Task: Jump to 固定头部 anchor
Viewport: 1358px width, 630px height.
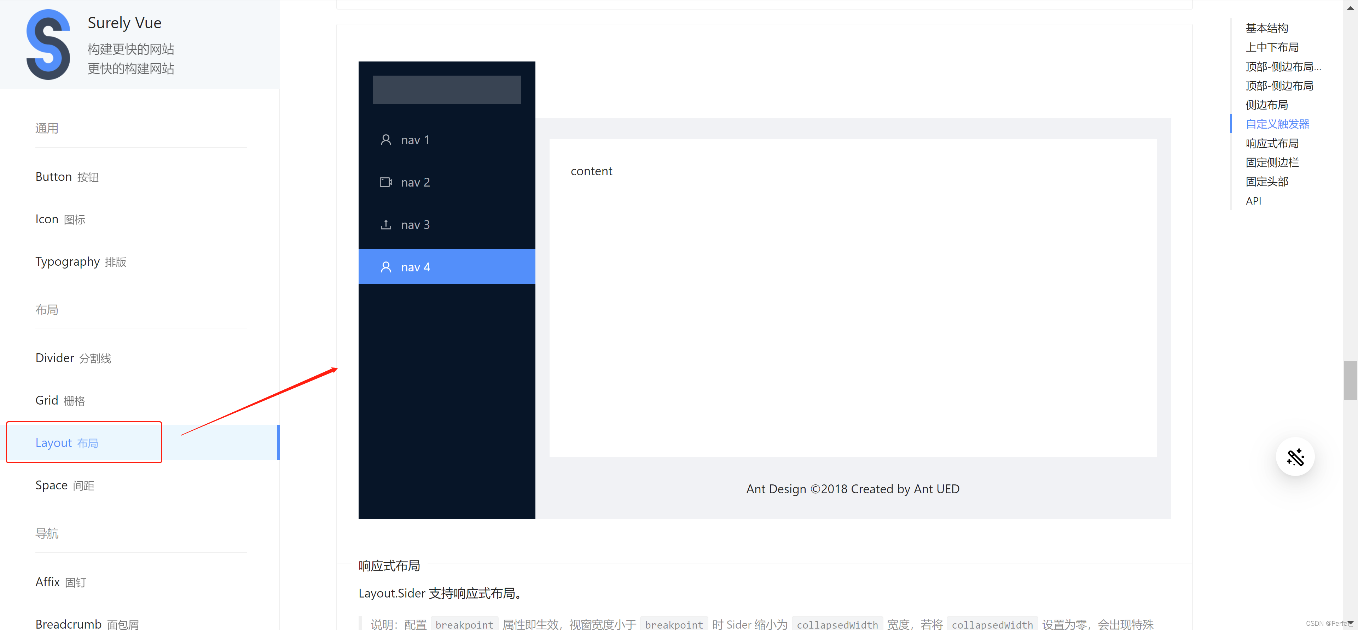Action: click(x=1266, y=182)
